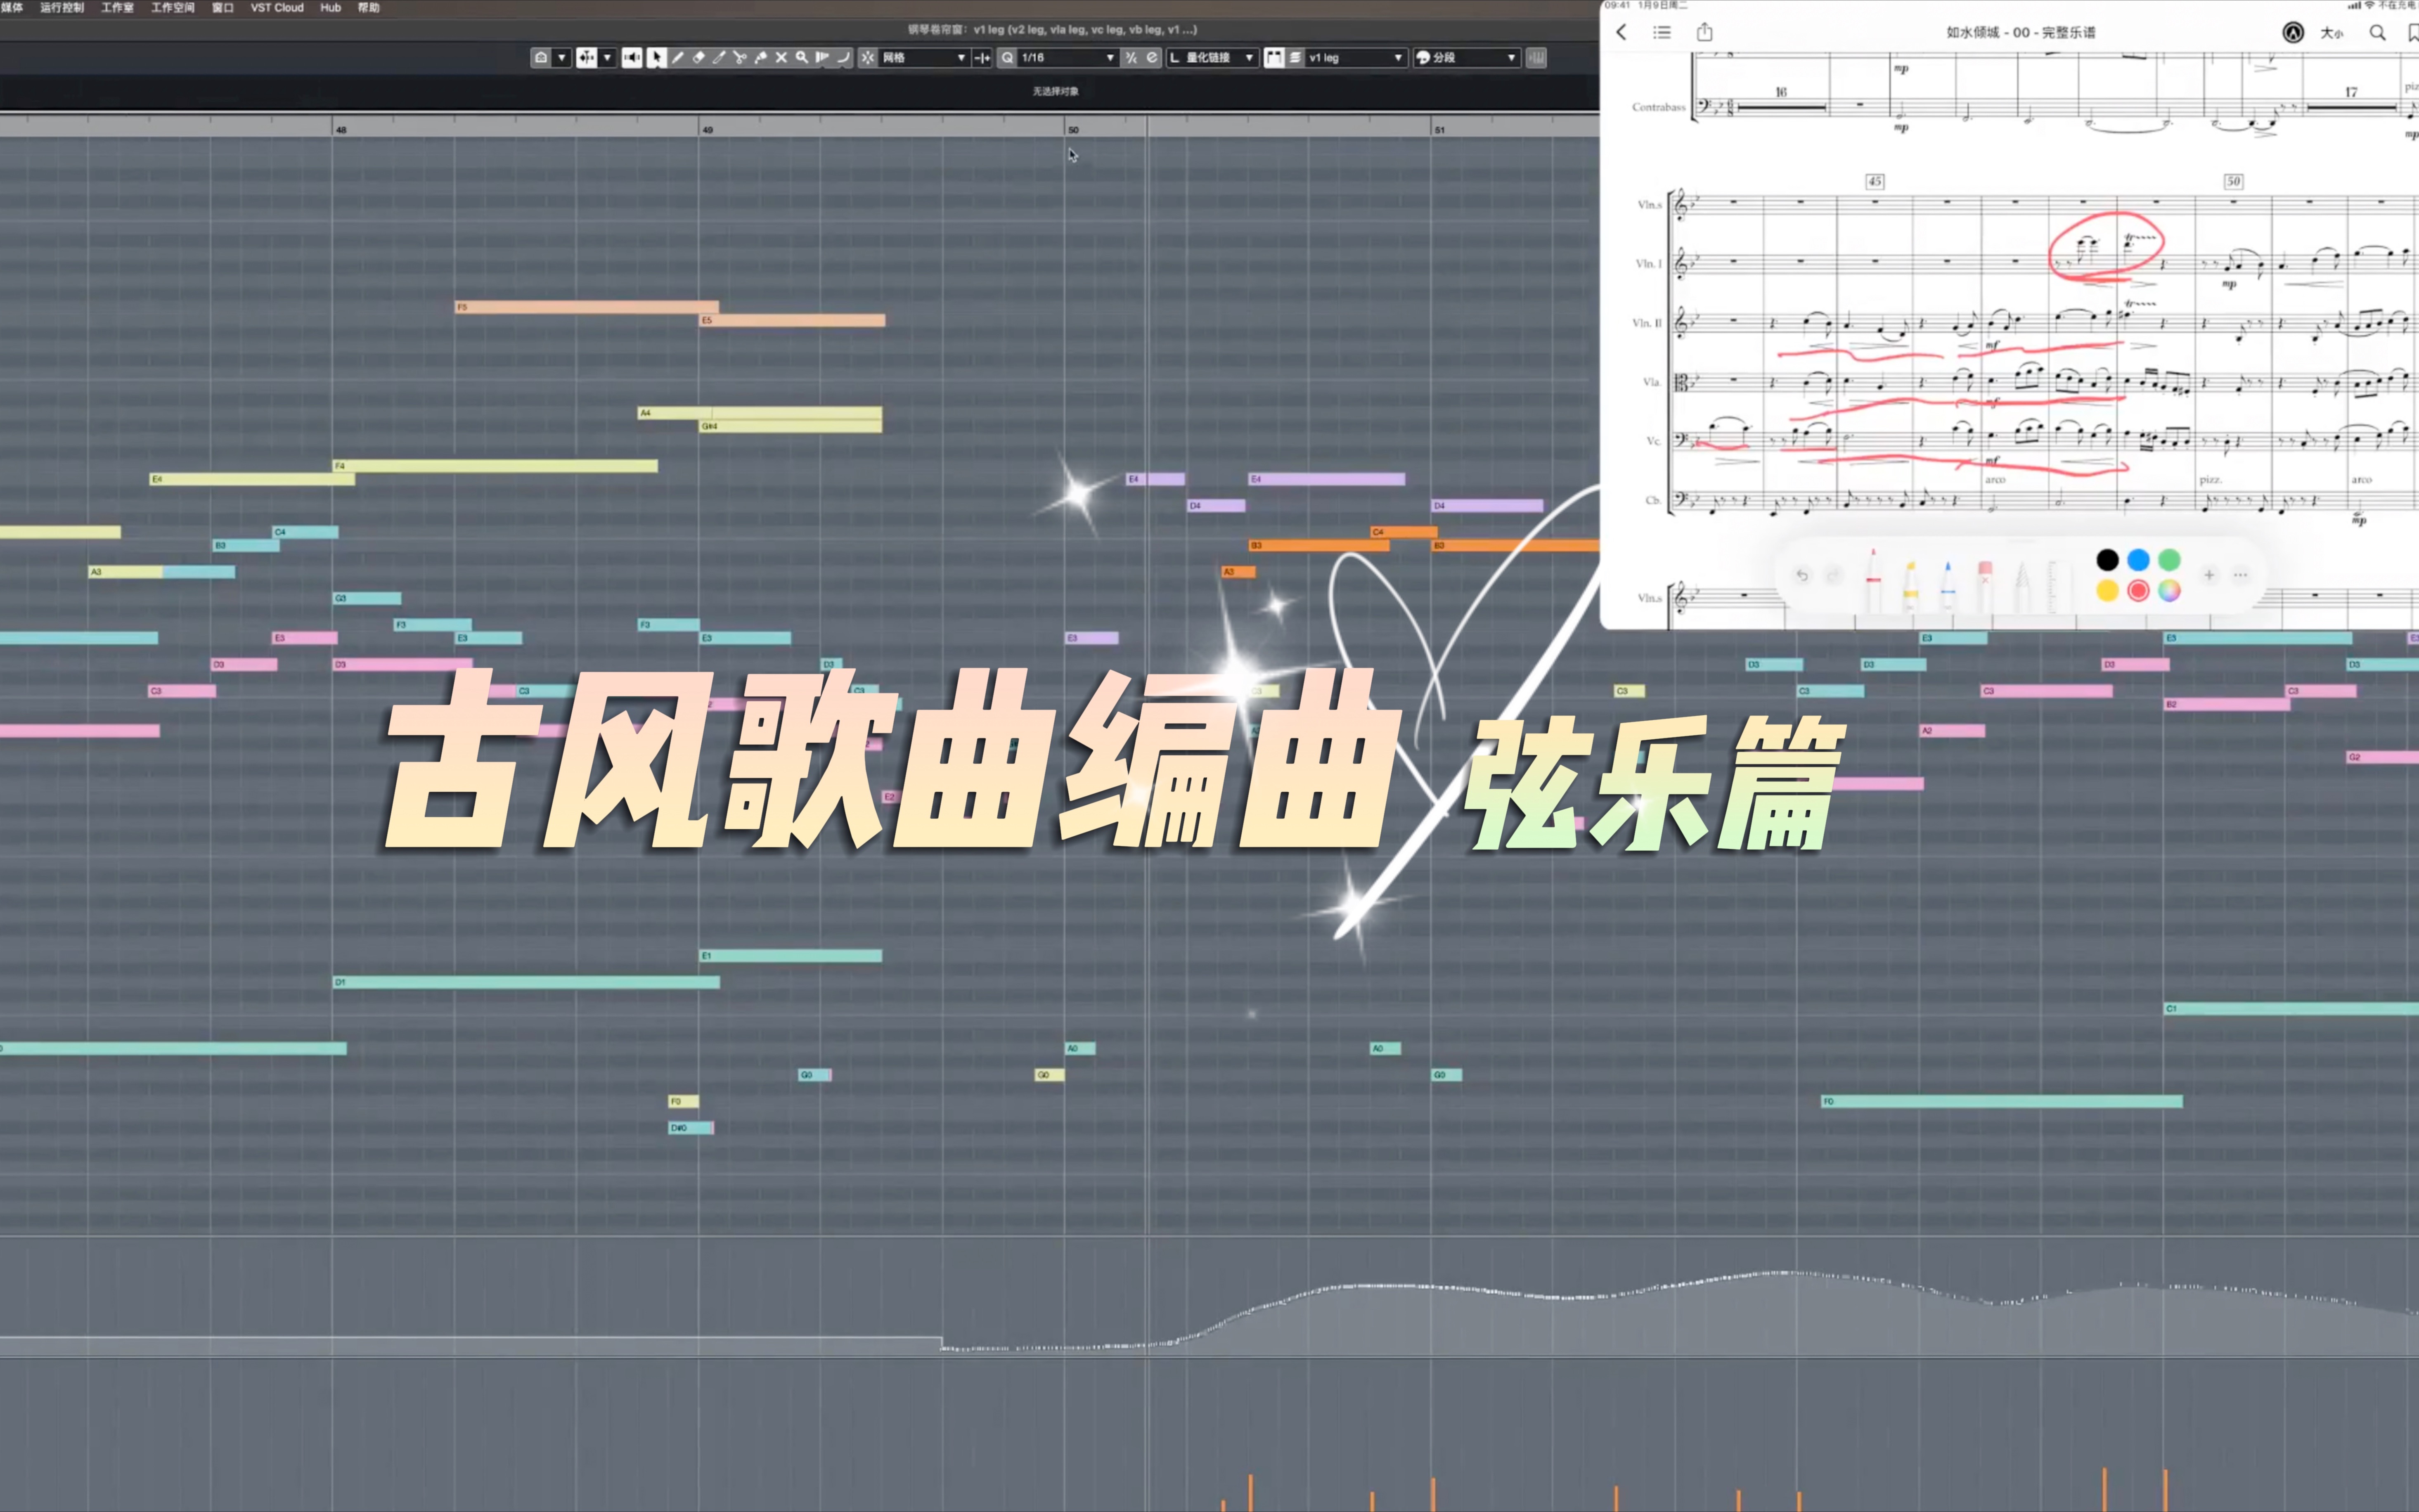Open the quantize preset 1/16 dropdown
This screenshot has height=1512, width=2419.
1067,58
